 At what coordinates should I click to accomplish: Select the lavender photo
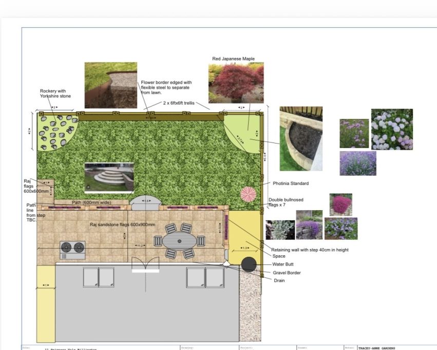point(357,163)
